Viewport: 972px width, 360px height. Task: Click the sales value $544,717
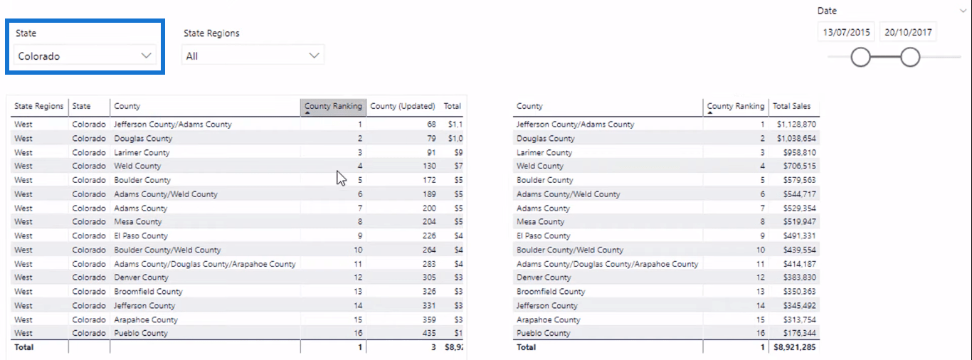click(x=799, y=194)
